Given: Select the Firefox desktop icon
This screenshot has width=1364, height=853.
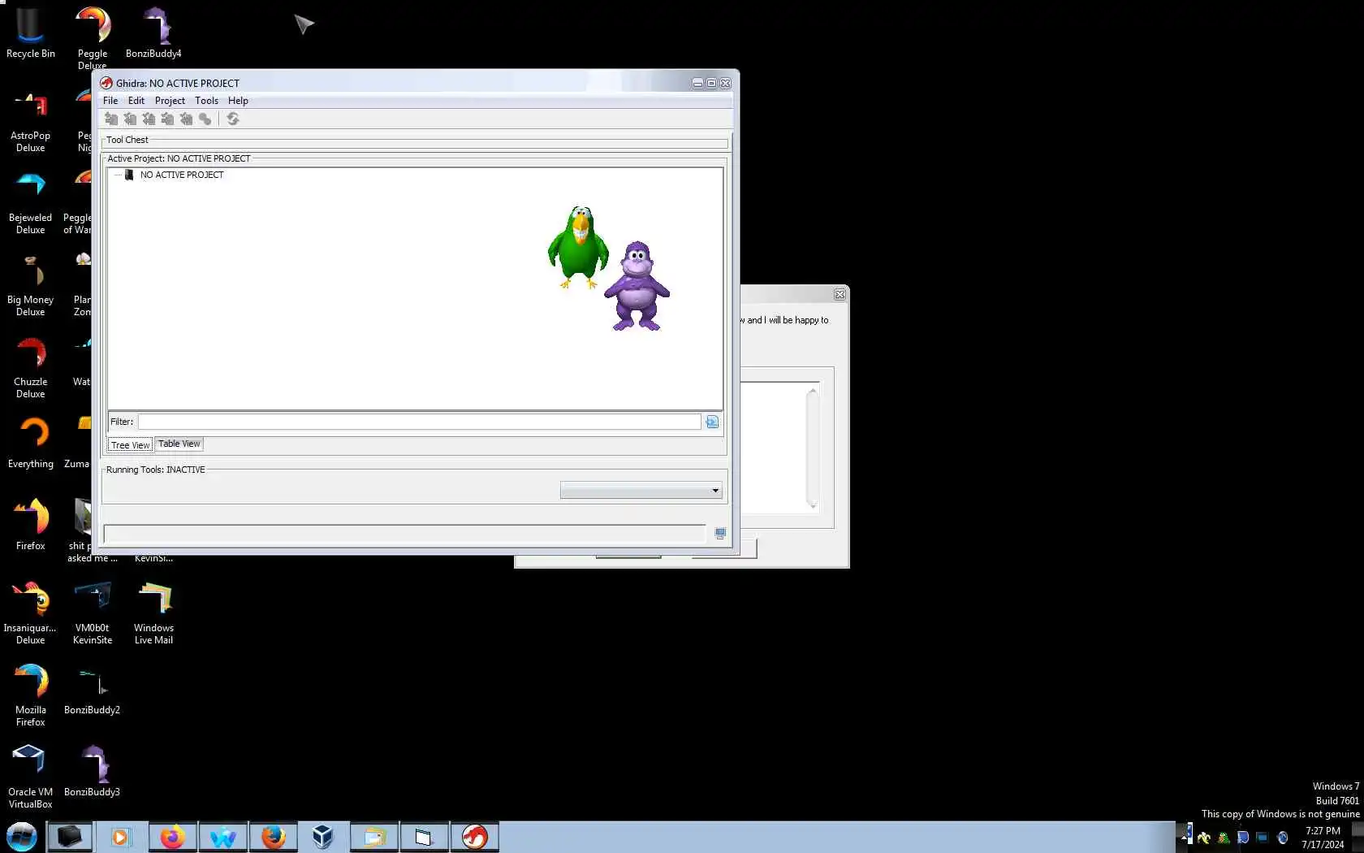Looking at the screenshot, I should [30, 525].
